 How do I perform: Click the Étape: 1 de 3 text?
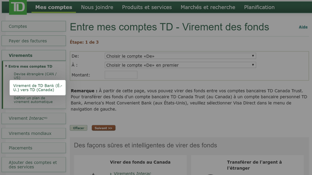[x=84, y=42]
